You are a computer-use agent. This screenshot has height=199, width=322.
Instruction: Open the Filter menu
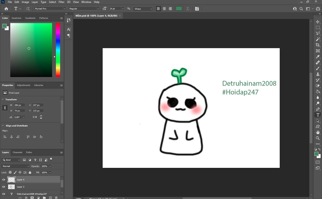pyautogui.click(x=61, y=2)
